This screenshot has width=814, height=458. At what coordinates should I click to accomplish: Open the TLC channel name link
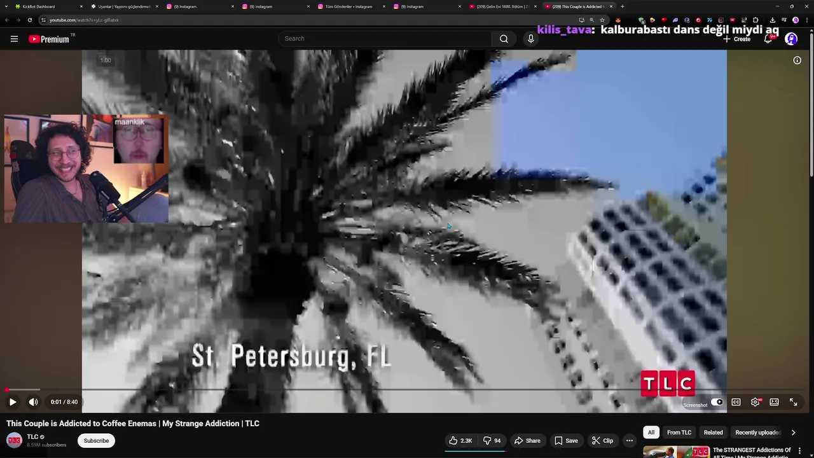(x=32, y=437)
